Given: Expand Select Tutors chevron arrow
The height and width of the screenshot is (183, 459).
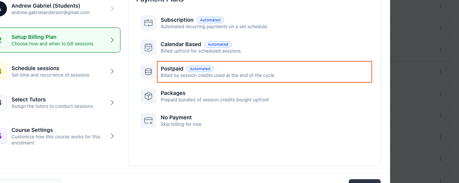Looking at the screenshot, I should click(x=112, y=103).
